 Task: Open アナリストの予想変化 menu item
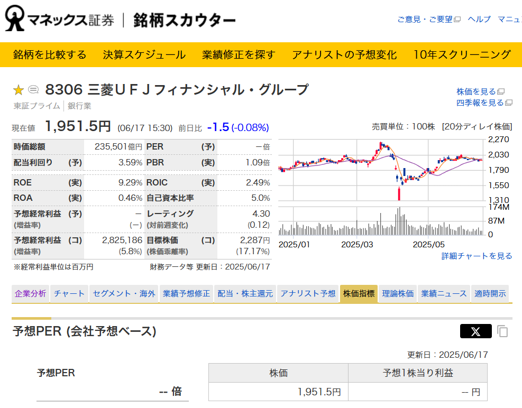click(x=344, y=54)
